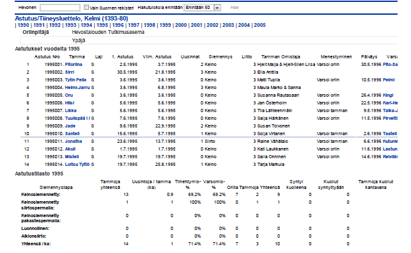Viewport: 411px width, 253px height.
Task: Open mare link Tytin Pella
Action: coord(75,80)
